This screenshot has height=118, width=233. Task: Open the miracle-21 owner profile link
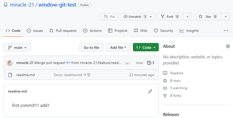(x=22, y=5)
